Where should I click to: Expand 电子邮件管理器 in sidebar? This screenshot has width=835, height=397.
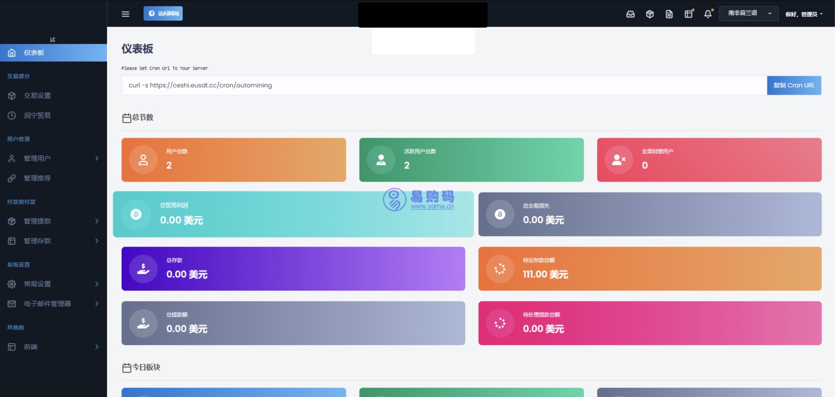pyautogui.click(x=53, y=304)
